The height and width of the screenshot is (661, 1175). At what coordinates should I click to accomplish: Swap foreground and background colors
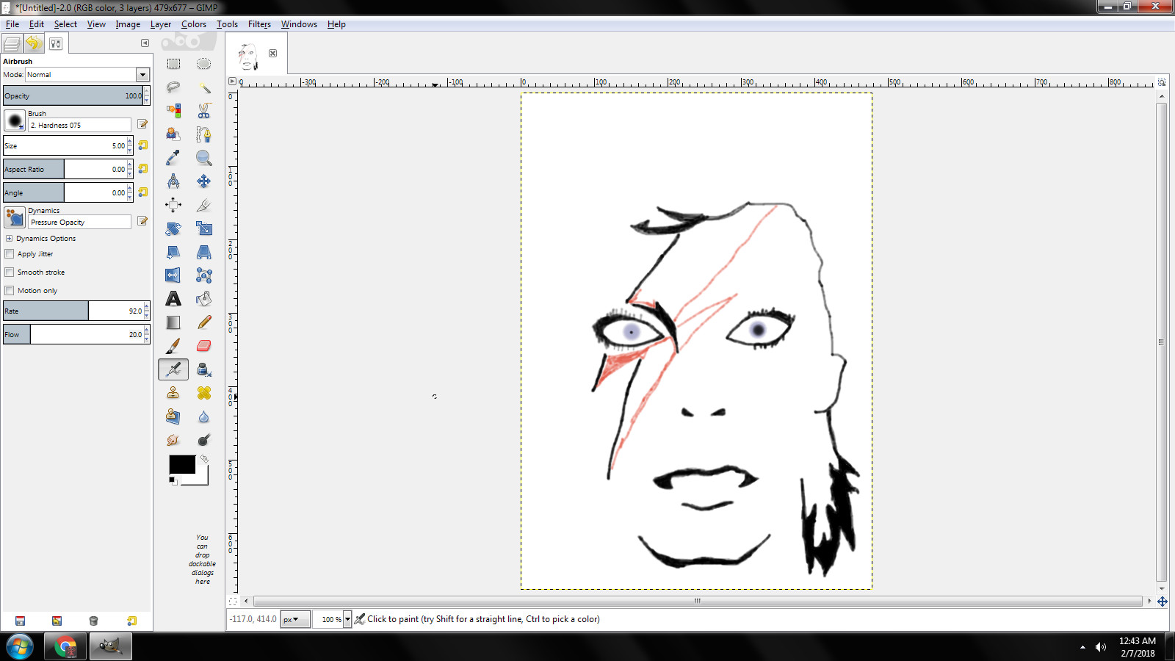205,459
